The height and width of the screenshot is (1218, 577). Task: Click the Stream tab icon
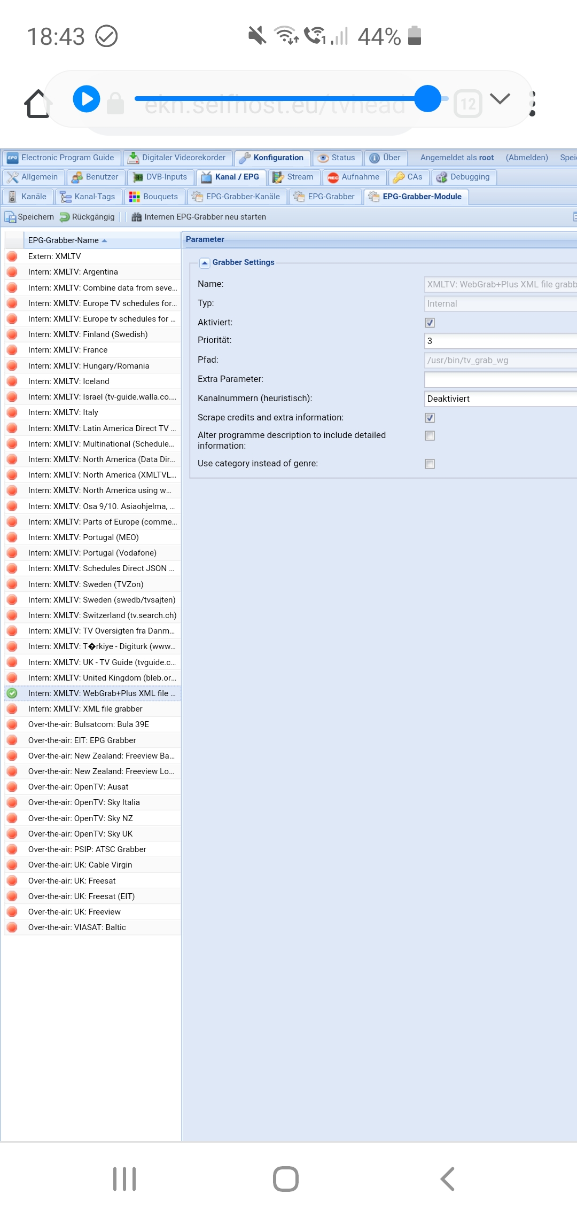pyautogui.click(x=278, y=177)
